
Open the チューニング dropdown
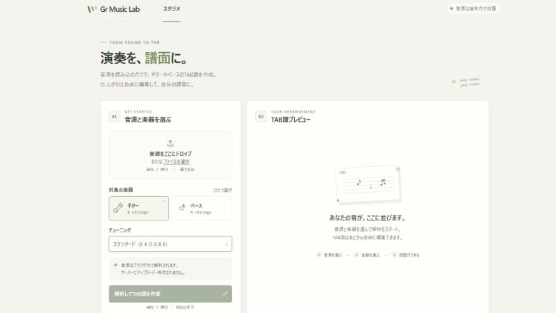(x=170, y=244)
